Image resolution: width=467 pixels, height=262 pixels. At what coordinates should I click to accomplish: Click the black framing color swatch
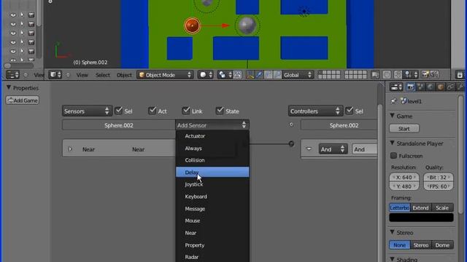(x=421, y=218)
